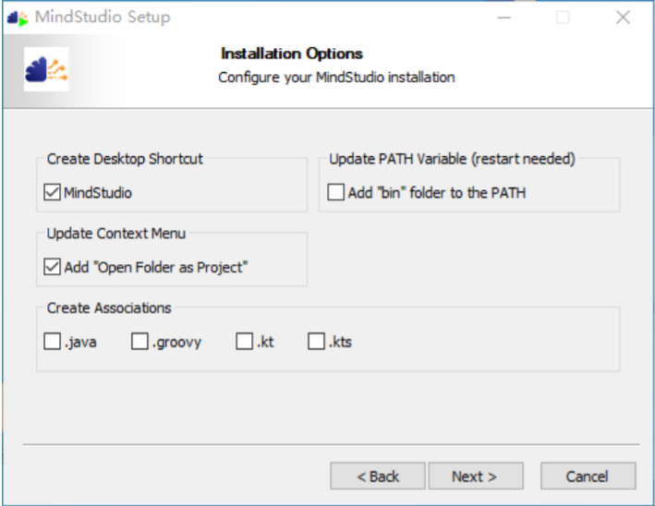Viewport: 655px width, 506px height.
Task: Check the .java file association box
Action: click(x=53, y=342)
